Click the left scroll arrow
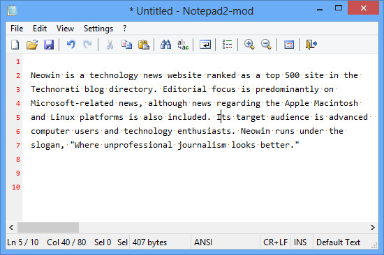 [11, 227]
